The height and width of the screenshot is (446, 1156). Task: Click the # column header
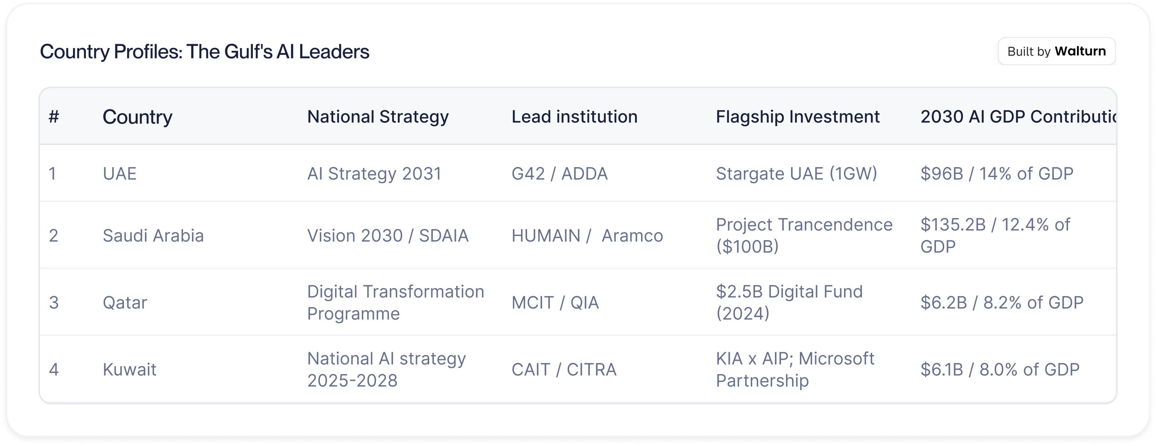[x=54, y=117]
